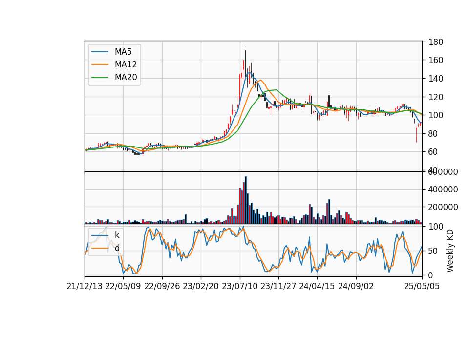Click the 160 price axis label
469x337 pixels.
pos(436,60)
